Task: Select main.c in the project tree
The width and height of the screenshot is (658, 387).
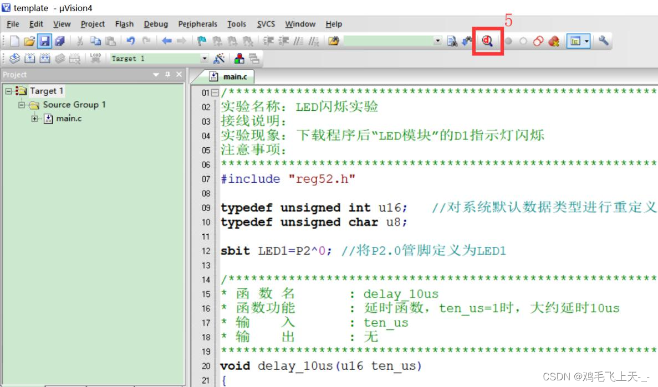Action: coord(69,118)
